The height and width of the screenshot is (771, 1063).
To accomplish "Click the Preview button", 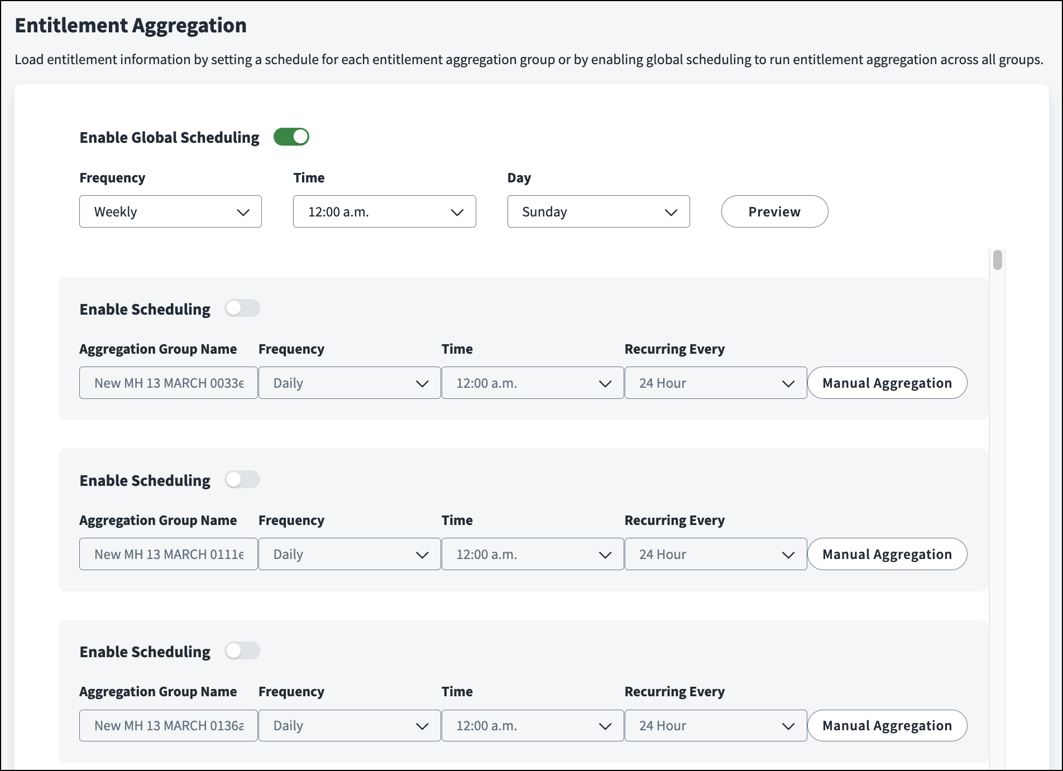I will coord(774,211).
